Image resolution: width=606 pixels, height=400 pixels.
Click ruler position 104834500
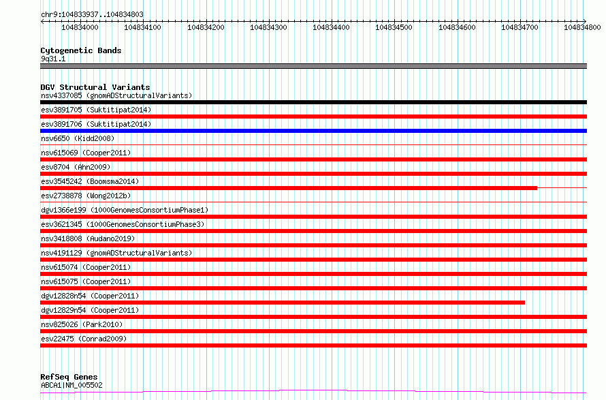pyautogui.click(x=394, y=27)
